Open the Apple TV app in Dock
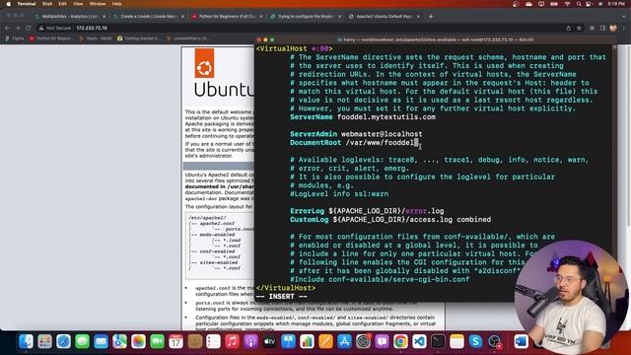 click(269, 342)
